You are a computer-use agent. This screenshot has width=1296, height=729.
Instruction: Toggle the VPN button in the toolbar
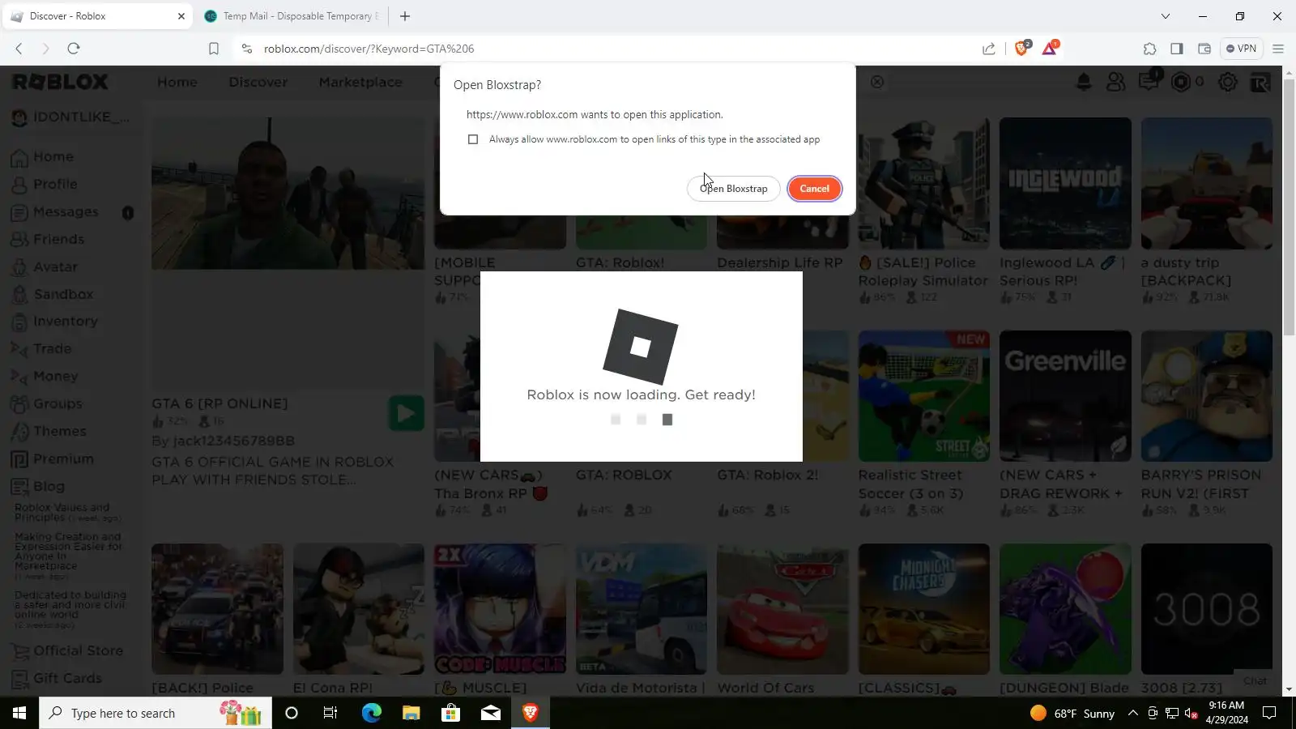point(1241,49)
